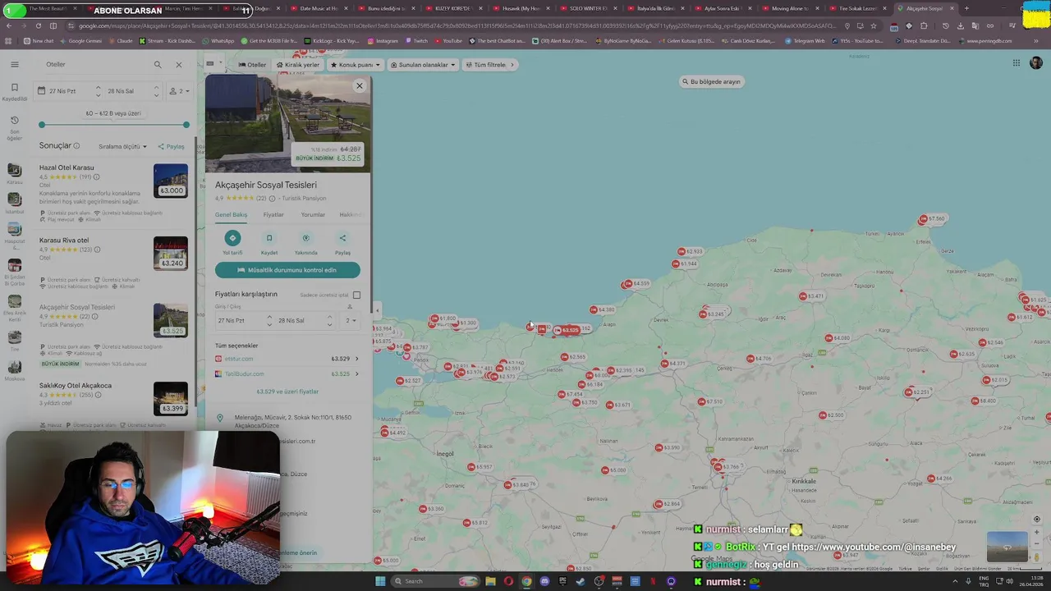Share the place with the Paylaş icon
Viewport: 1051px width, 591px height.
(x=342, y=238)
